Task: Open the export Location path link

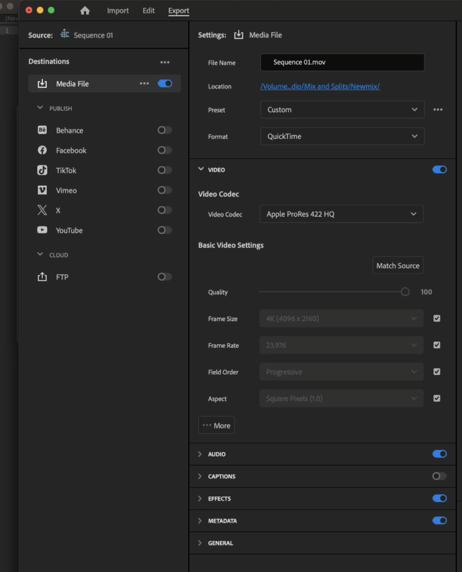Action: tap(320, 86)
